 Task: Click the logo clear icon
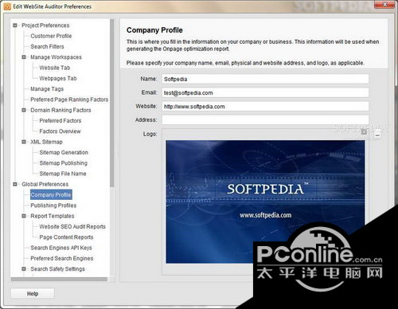[x=364, y=131]
